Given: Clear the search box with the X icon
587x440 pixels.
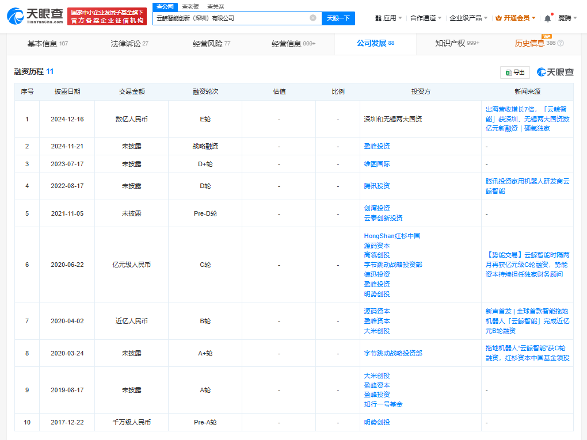Looking at the screenshot, I should tap(313, 18).
